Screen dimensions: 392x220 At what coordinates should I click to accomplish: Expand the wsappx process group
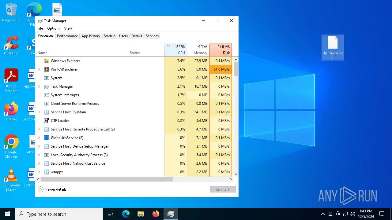coord(39,172)
